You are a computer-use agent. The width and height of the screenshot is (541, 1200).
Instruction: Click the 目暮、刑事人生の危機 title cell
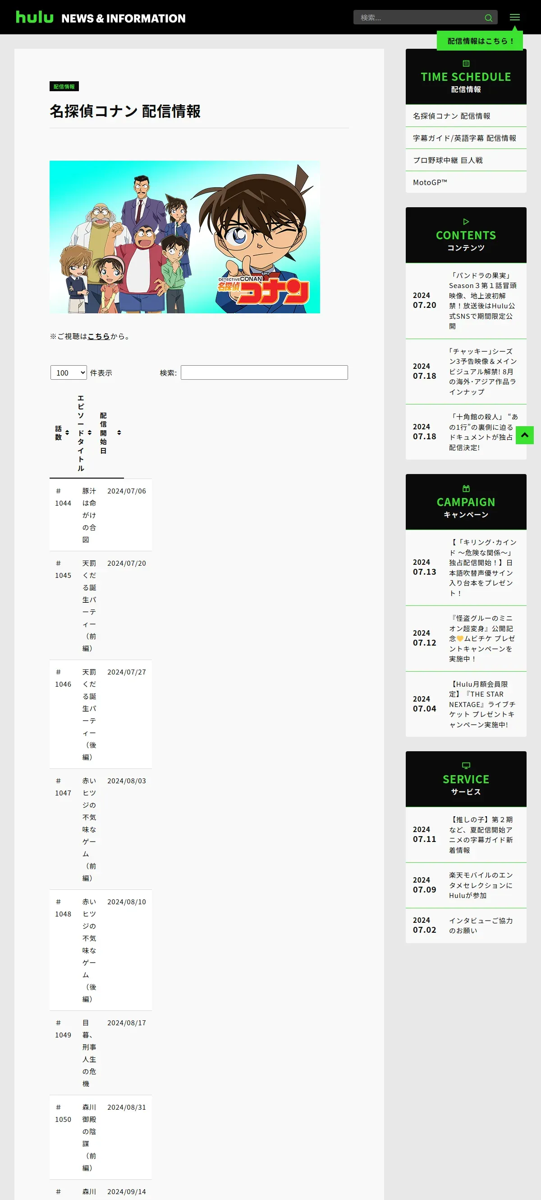pos(89,1053)
